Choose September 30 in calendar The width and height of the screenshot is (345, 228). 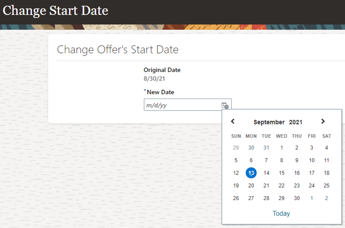tap(297, 198)
